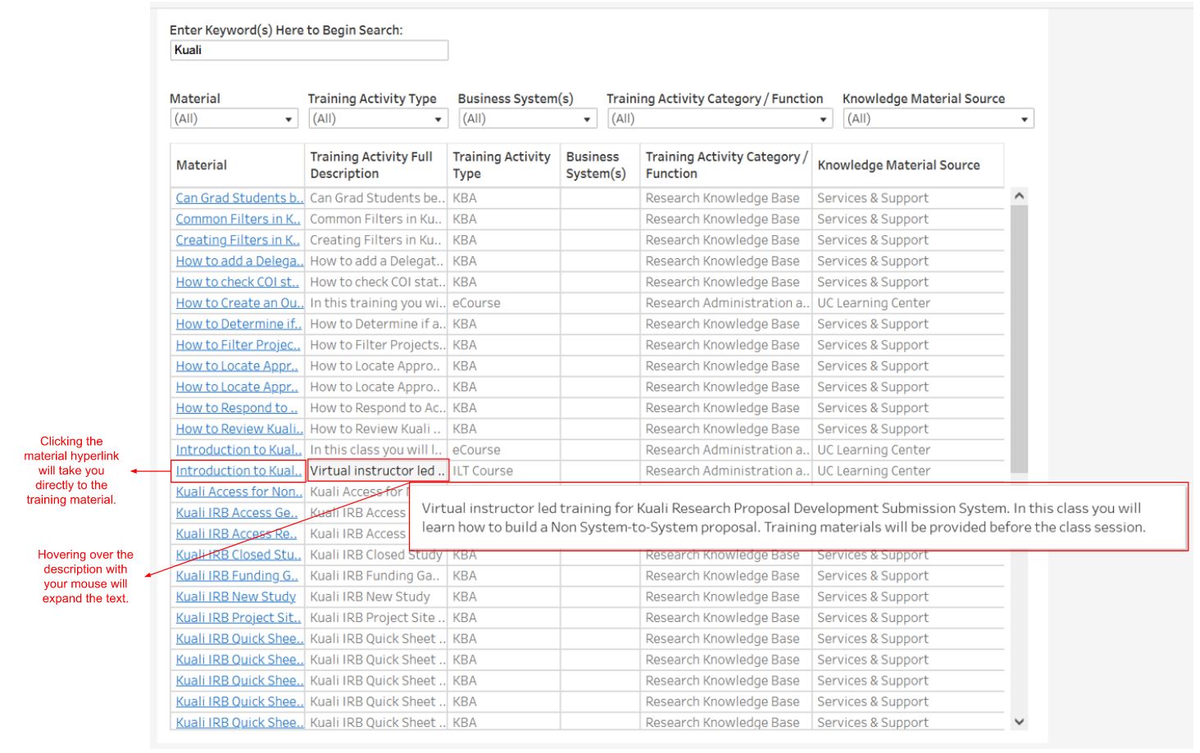This screenshot has height=753, width=1200.
Task: Select the 'Virtual instructor led ..' description cell
Action: pyautogui.click(x=377, y=471)
